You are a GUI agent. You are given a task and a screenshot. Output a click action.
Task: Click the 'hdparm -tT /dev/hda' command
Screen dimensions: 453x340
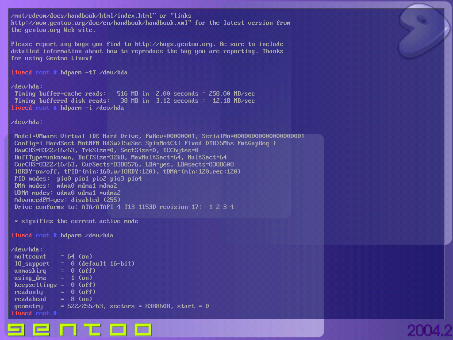click(94, 73)
